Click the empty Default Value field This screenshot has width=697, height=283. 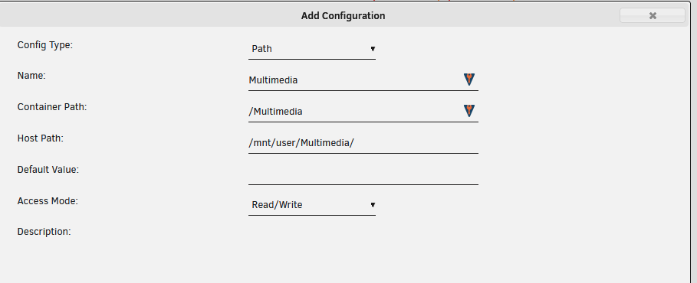click(x=363, y=174)
